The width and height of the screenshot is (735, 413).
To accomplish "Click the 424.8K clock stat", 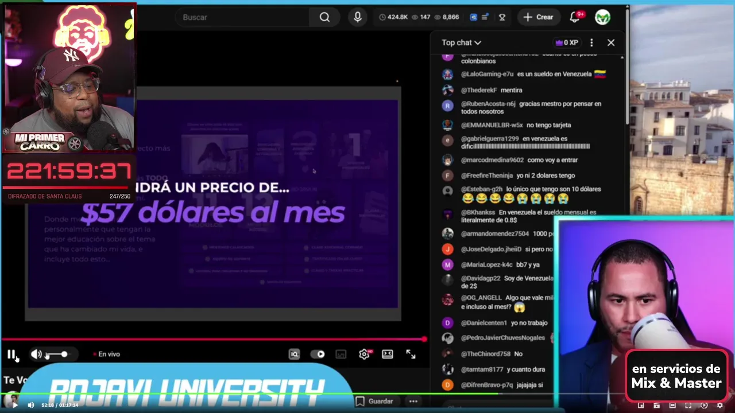I will click(393, 17).
